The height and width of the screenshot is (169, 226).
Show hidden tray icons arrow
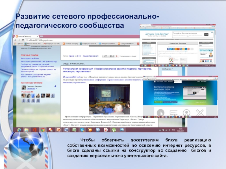[x=157, y=130]
